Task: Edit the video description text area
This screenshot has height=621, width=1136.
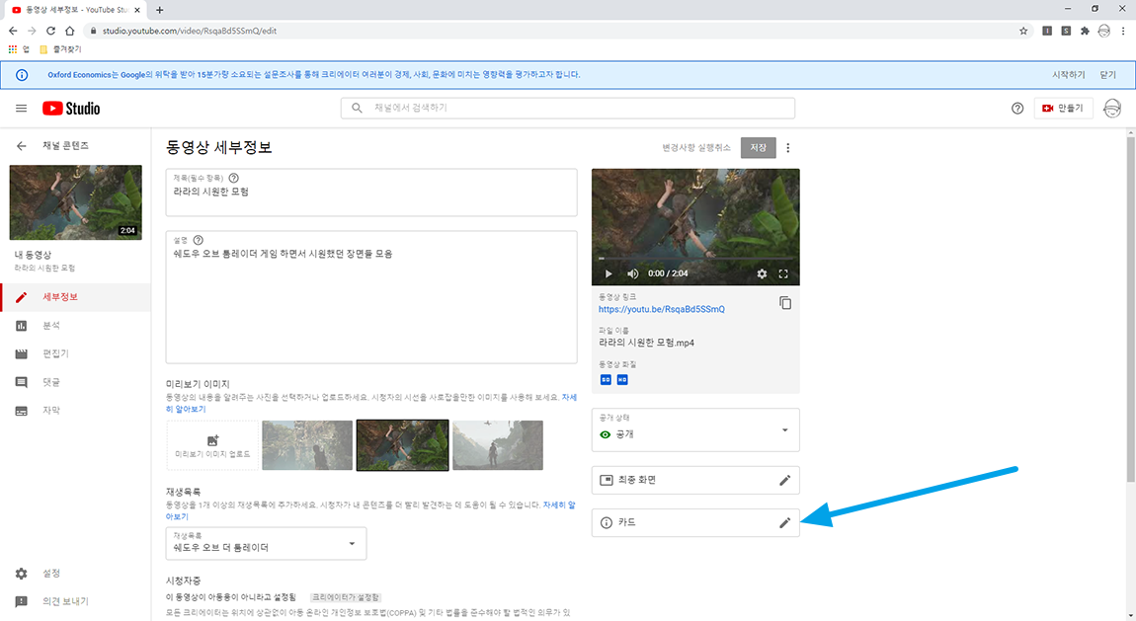Action: (x=371, y=297)
